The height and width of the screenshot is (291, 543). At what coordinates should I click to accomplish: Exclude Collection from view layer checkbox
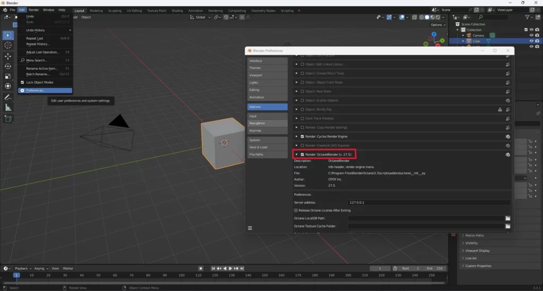tap(526, 30)
